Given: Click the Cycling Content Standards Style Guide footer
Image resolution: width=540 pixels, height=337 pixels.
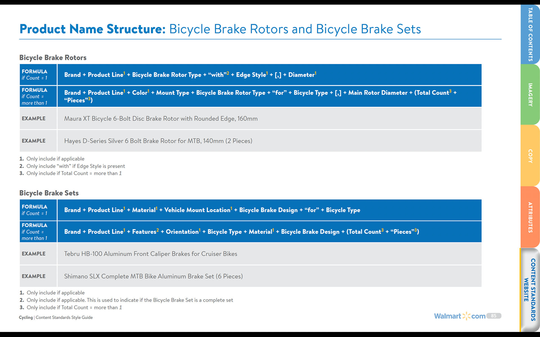Looking at the screenshot, I should click(x=56, y=317).
